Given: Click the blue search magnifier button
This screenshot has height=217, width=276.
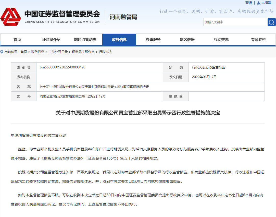Looking at the screenshot, I should (271, 22).
